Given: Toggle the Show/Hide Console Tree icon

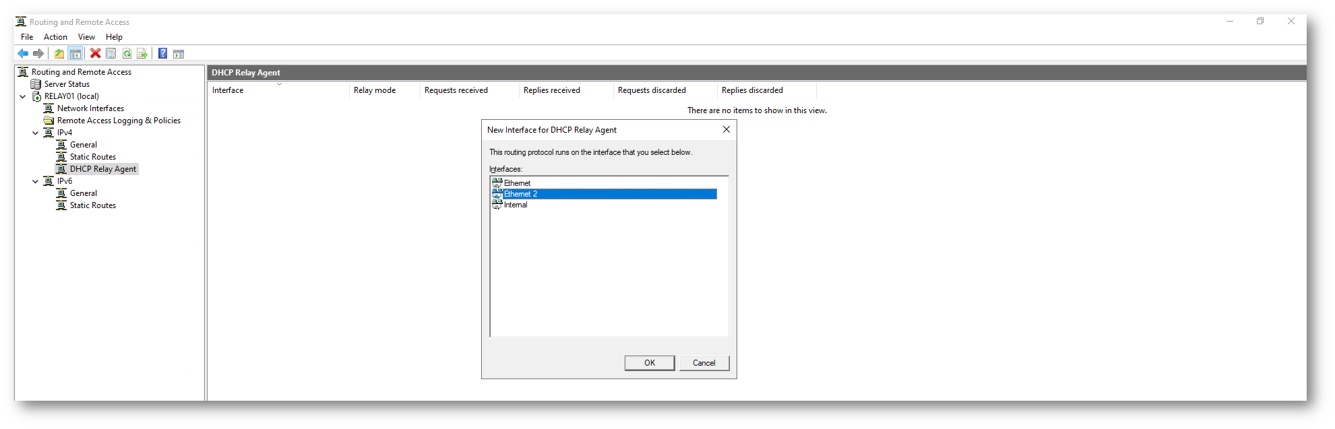Looking at the screenshot, I should [x=75, y=54].
